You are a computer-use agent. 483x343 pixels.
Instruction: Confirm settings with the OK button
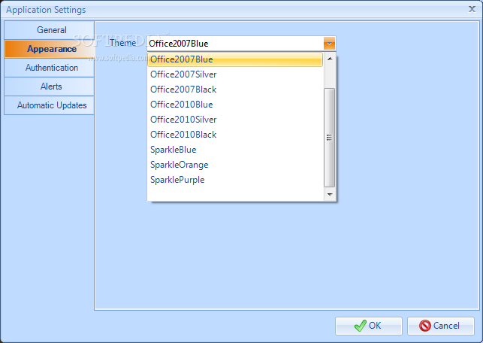click(x=368, y=326)
